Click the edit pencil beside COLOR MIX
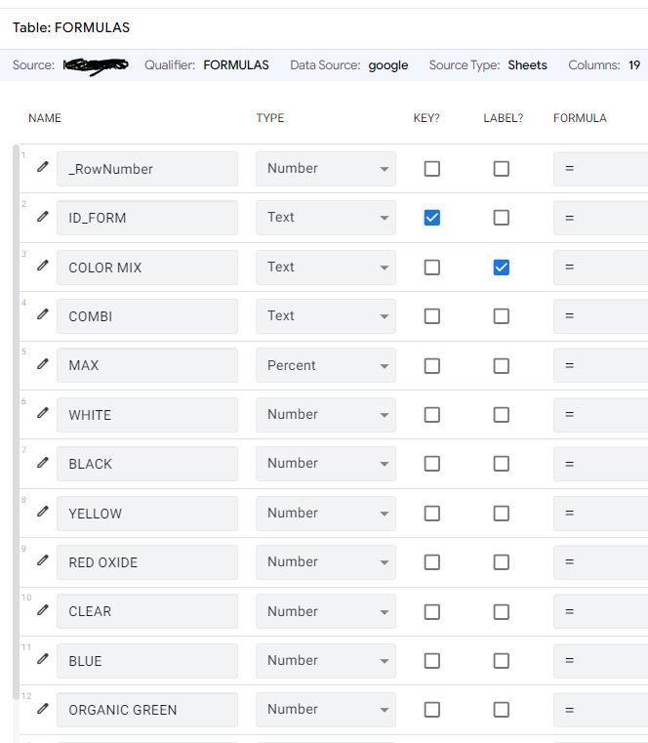Screen dimensions: 648x743 [43, 265]
